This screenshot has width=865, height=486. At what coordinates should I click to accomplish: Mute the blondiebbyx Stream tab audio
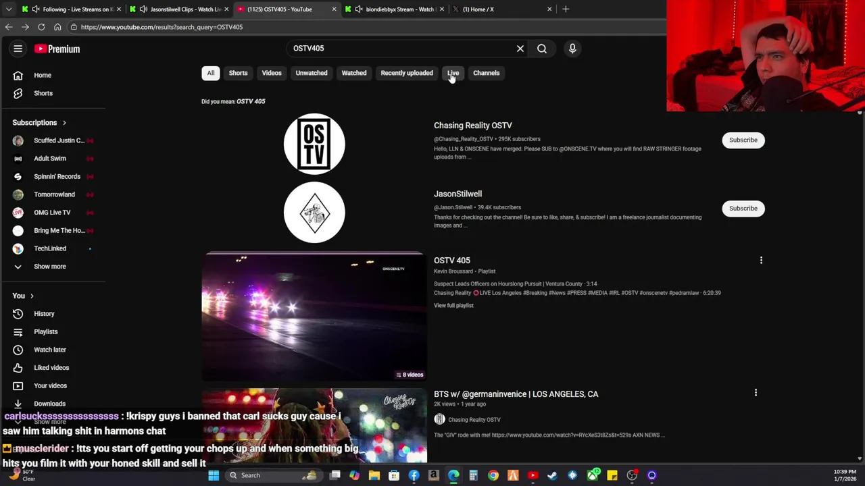(359, 9)
